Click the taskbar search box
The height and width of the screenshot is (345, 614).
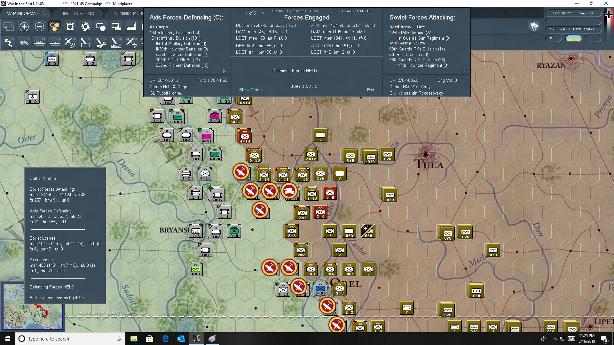click(70, 339)
